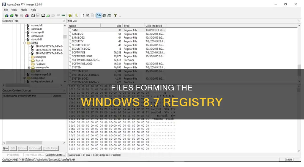The image size is (304, 167).
Task: Click the Create Disk Image toolbar icon
Action: click(33, 15)
